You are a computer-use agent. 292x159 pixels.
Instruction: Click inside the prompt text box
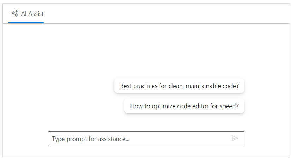[x=138, y=139]
